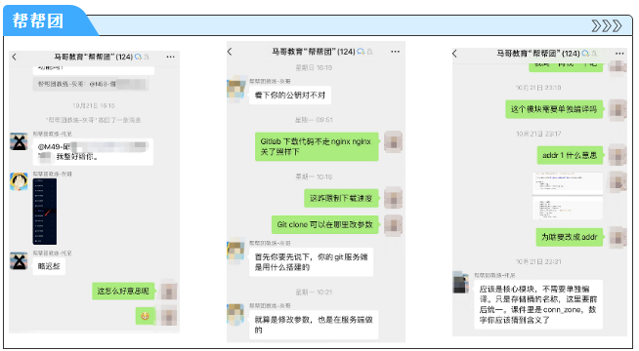The image size is (639, 351).
Task: Click the triple-chevron arrows on the banner
Action: pos(607,26)
